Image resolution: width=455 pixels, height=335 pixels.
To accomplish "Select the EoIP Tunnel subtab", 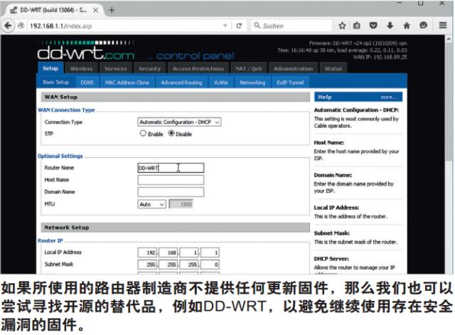I will 290,83.
